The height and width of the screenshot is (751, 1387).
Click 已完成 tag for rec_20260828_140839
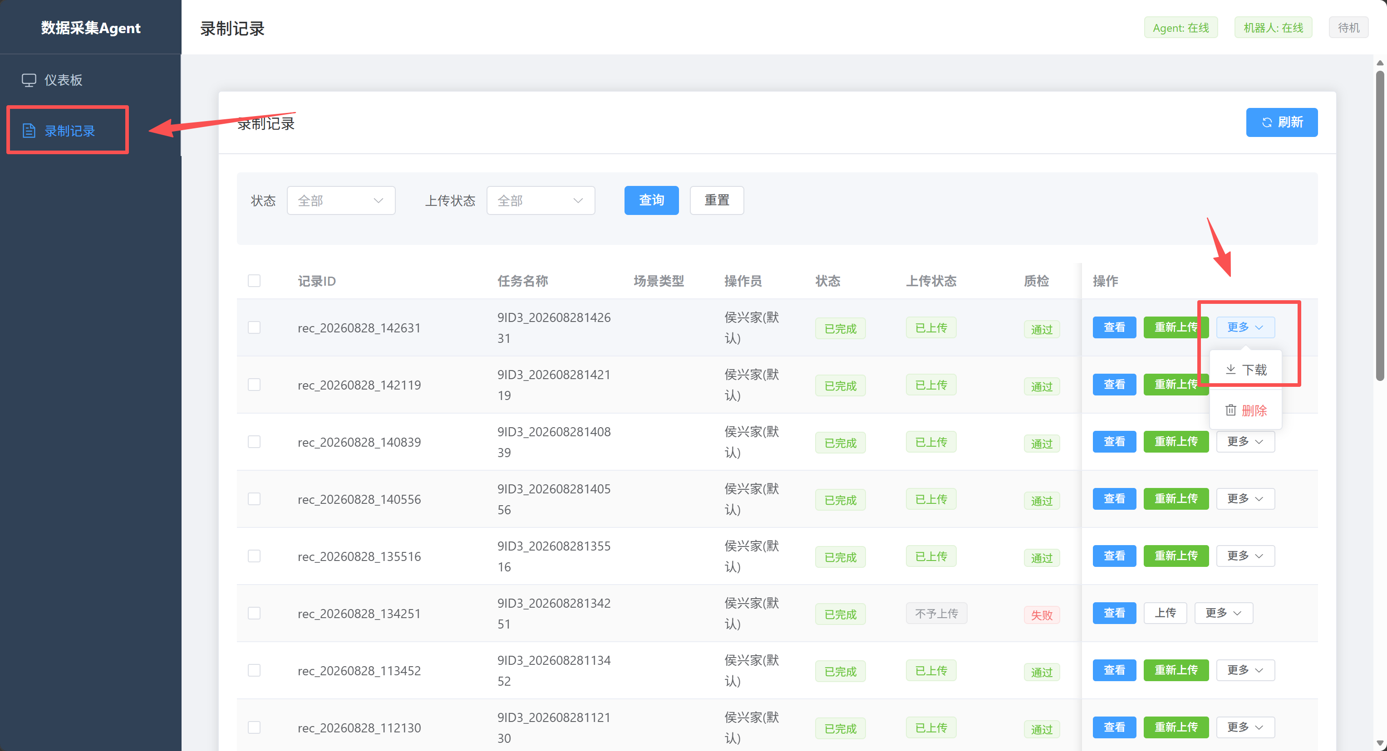pos(840,443)
